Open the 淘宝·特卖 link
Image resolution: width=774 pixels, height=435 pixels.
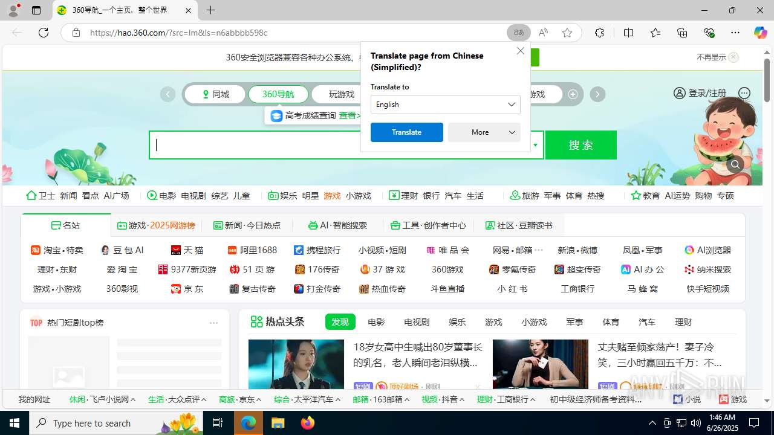pyautogui.click(x=57, y=250)
